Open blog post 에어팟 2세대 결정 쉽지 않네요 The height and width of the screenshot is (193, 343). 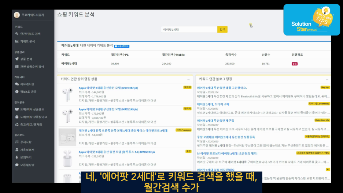click(216, 170)
